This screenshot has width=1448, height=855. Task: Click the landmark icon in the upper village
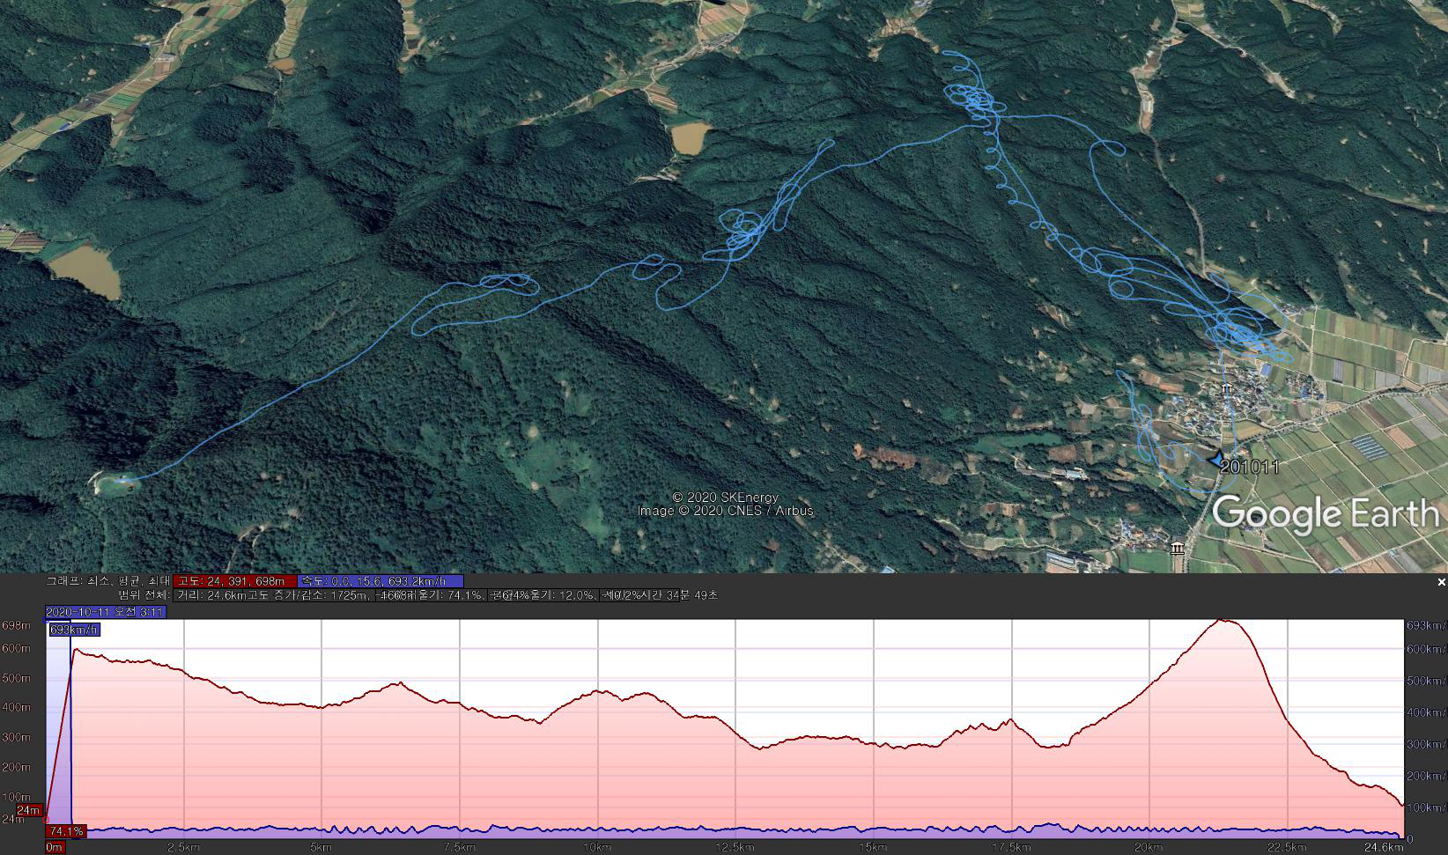tap(1226, 388)
